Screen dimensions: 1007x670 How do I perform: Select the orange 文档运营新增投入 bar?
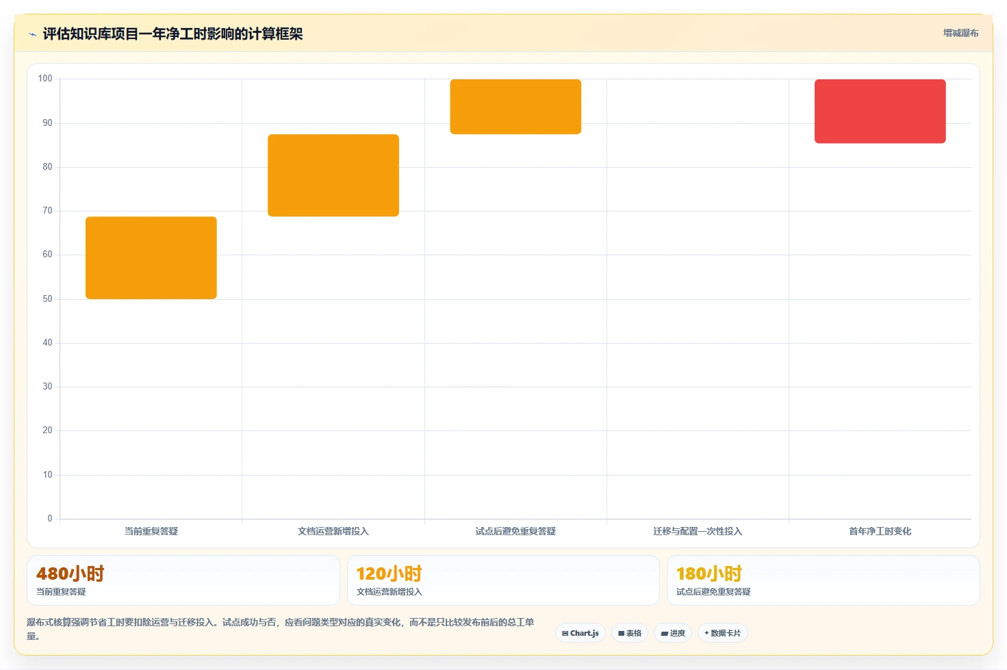click(333, 175)
